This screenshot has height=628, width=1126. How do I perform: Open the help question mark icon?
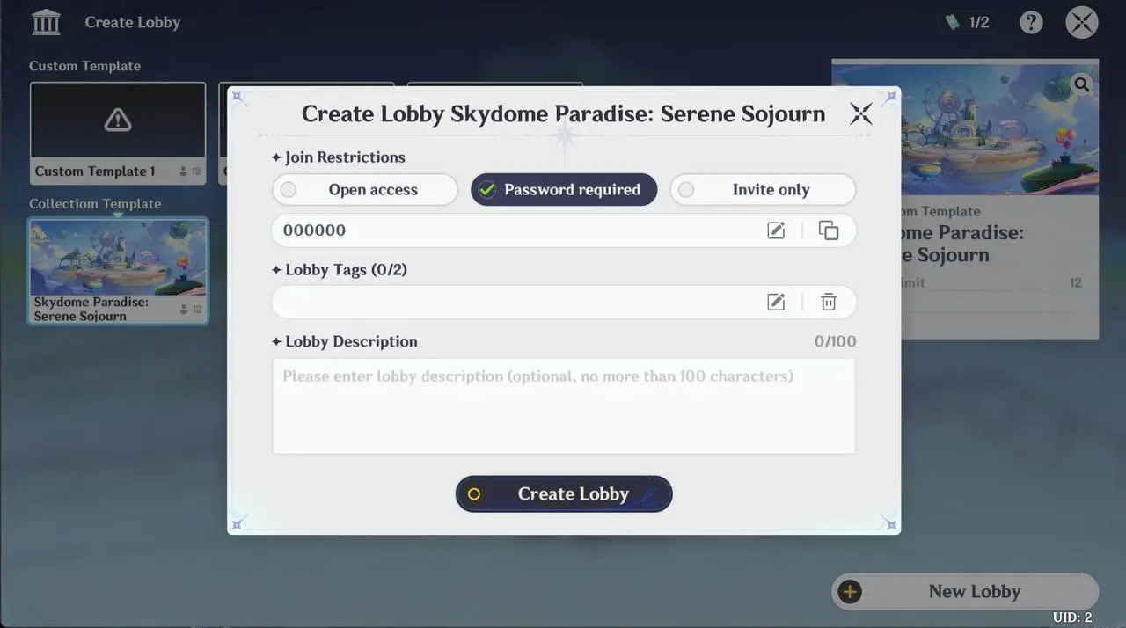(x=1031, y=22)
